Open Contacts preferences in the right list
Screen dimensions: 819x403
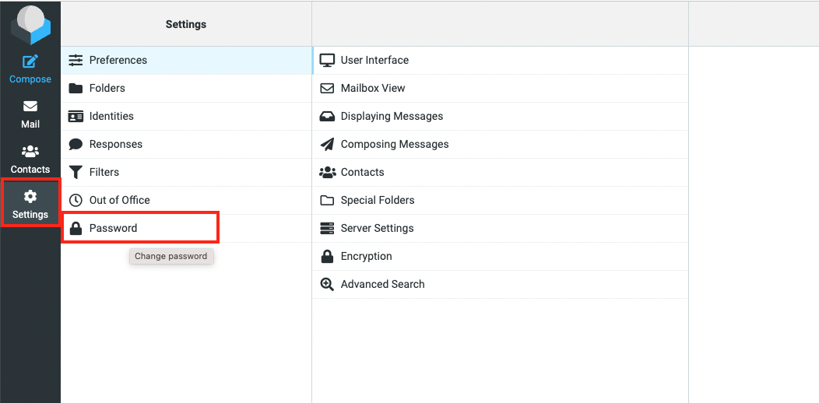click(x=362, y=172)
